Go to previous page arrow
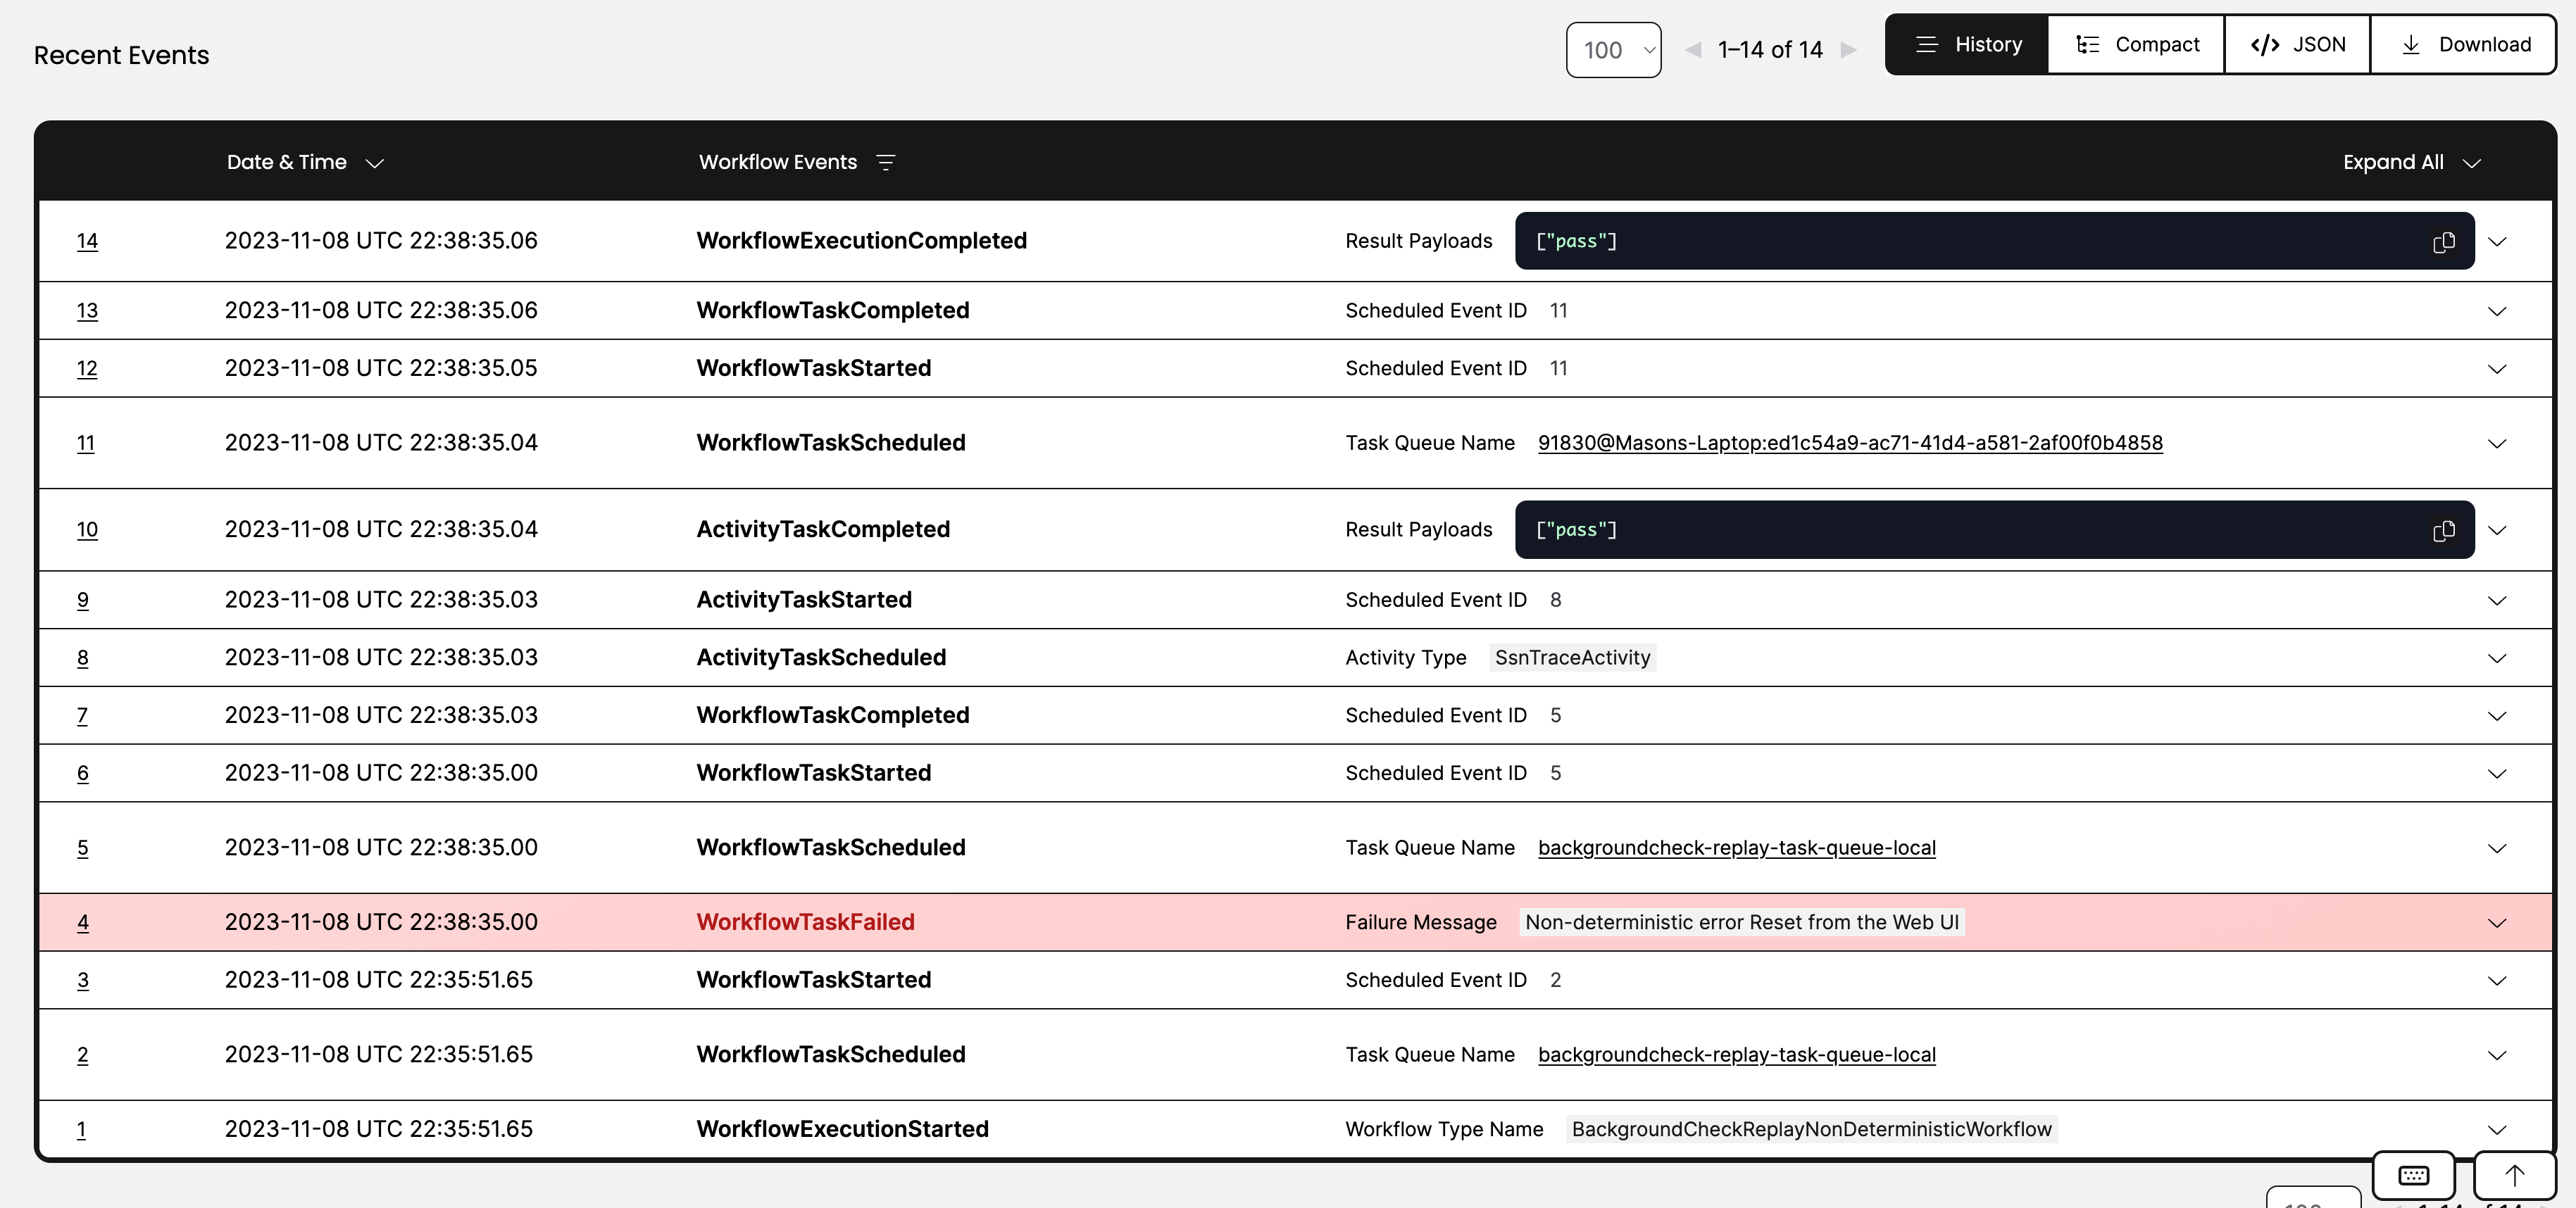2576x1208 pixels. [1693, 50]
